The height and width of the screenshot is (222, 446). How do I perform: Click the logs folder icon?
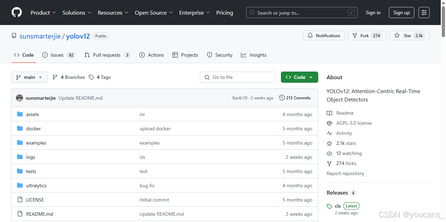point(20,157)
